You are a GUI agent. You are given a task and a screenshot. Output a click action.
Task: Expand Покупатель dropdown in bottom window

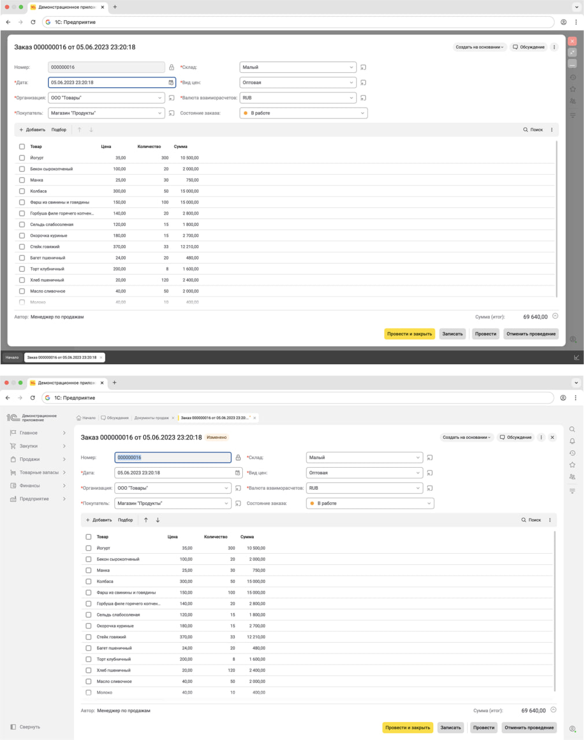227,504
